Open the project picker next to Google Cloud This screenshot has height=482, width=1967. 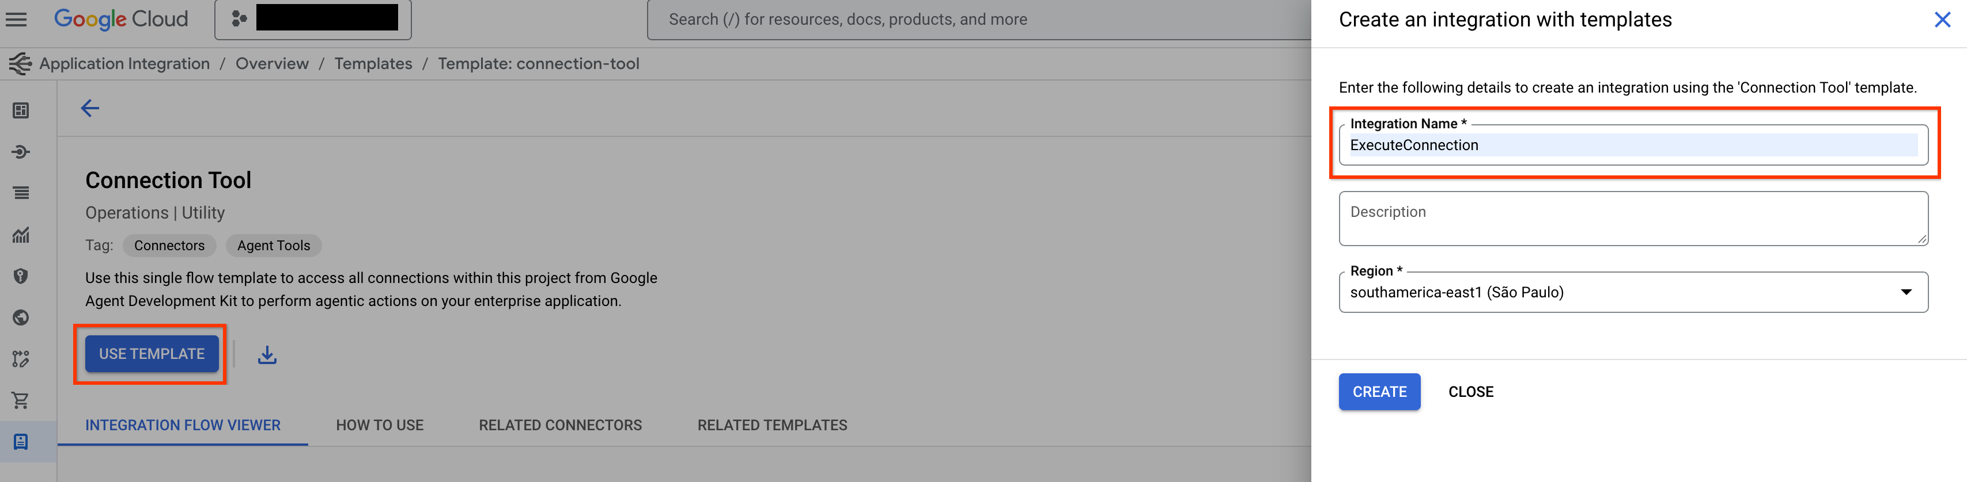point(313,19)
